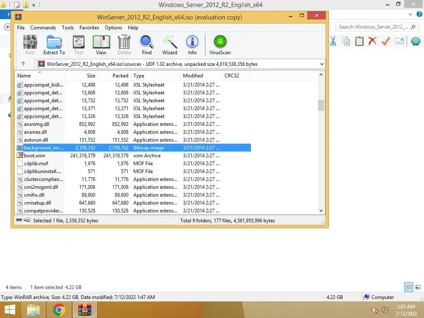Click the Test archive icon

(x=79, y=45)
